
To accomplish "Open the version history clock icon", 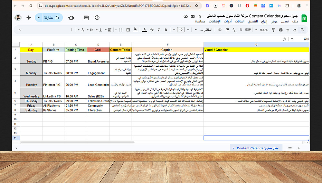I will (x=97, y=18).
